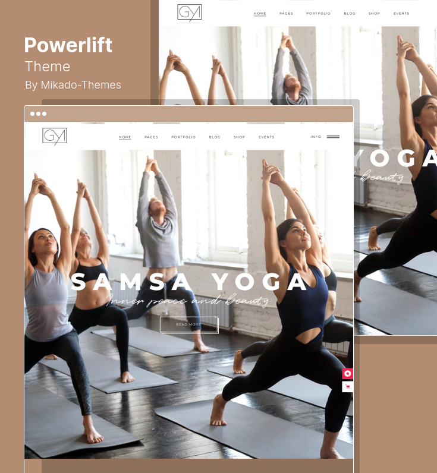Go to EVENTS in the front navigation menu
The image size is (437, 473).
tap(266, 137)
